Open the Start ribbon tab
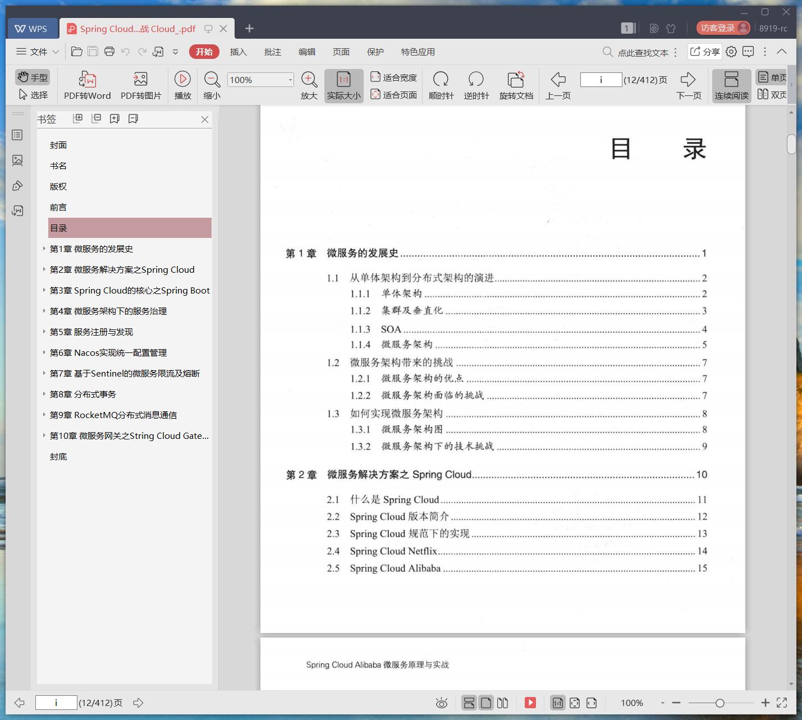This screenshot has height=720, width=802. [204, 52]
